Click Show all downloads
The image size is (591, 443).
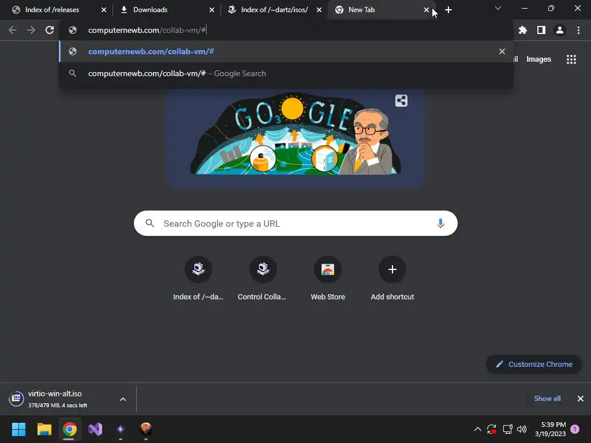[x=547, y=399]
